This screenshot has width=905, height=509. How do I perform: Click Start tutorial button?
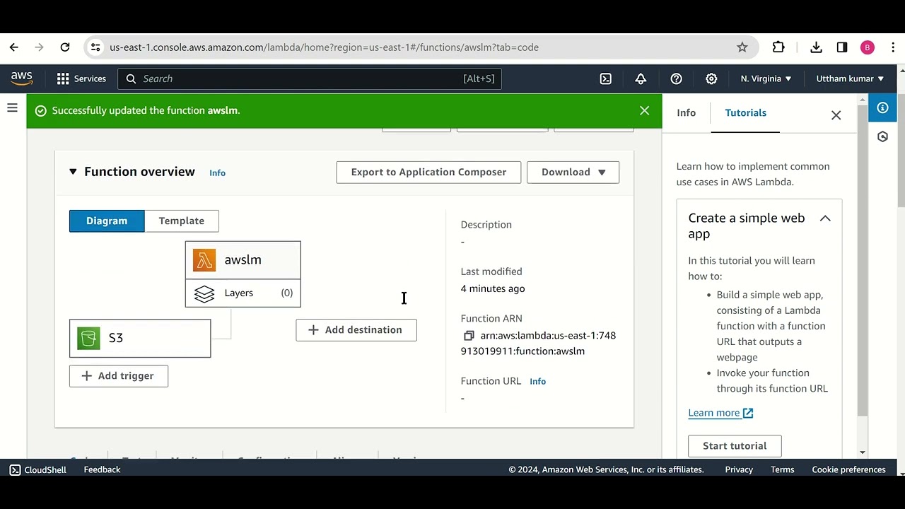coord(735,445)
